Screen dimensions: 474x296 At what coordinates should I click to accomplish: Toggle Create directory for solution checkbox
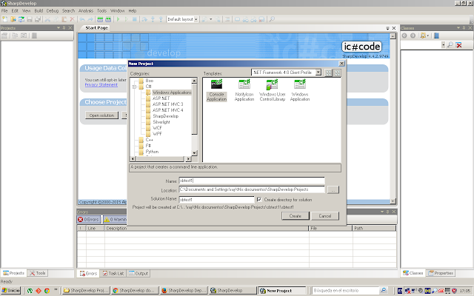259,200
